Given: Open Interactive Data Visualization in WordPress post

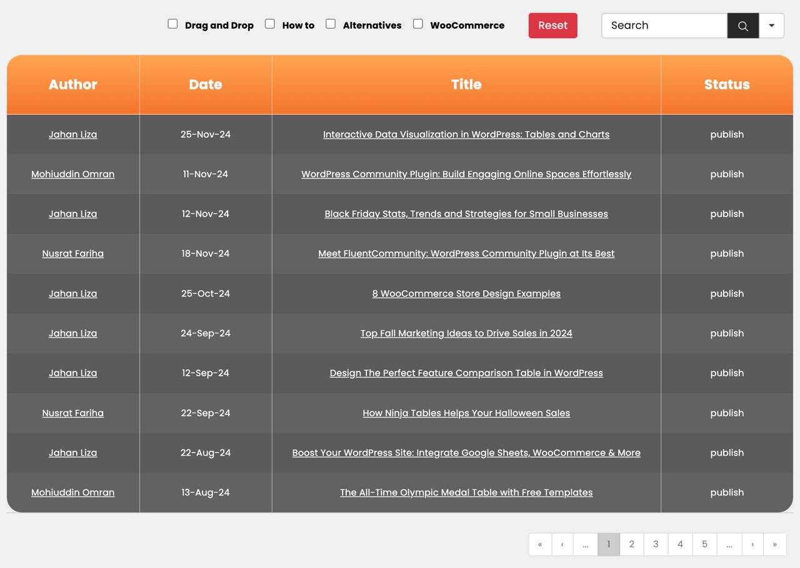Looking at the screenshot, I should (x=466, y=134).
